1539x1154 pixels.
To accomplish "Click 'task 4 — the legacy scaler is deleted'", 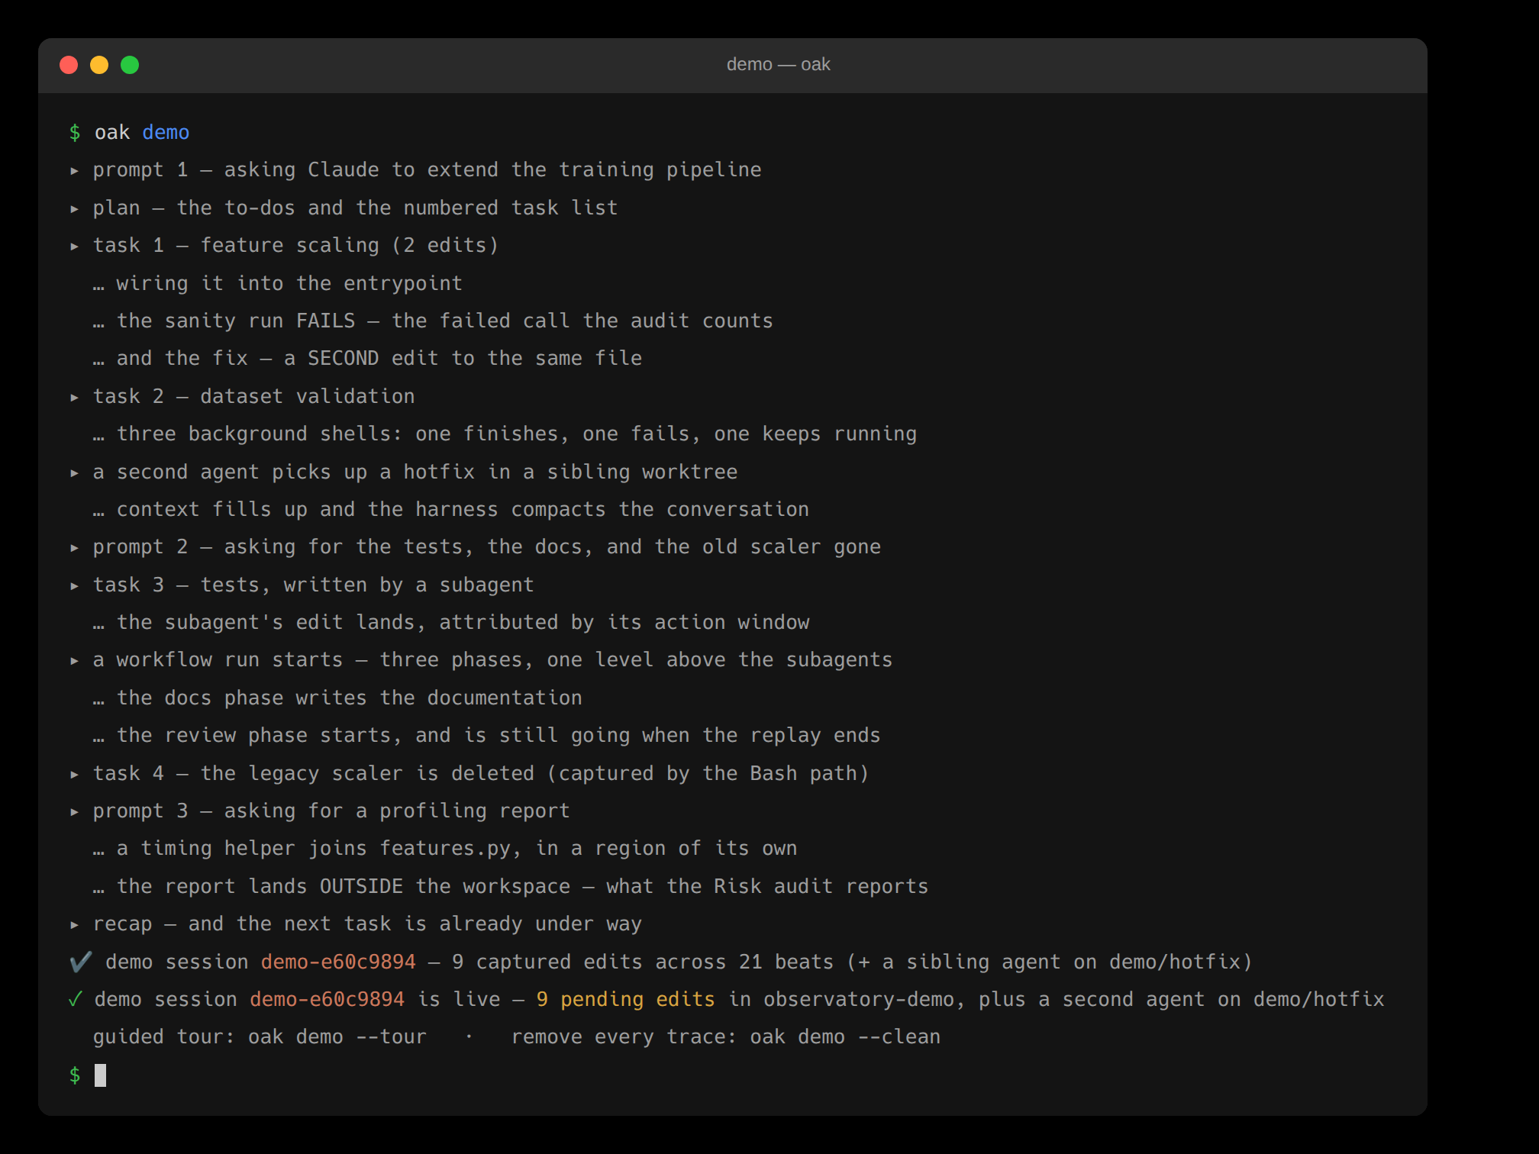I will 314,774.
